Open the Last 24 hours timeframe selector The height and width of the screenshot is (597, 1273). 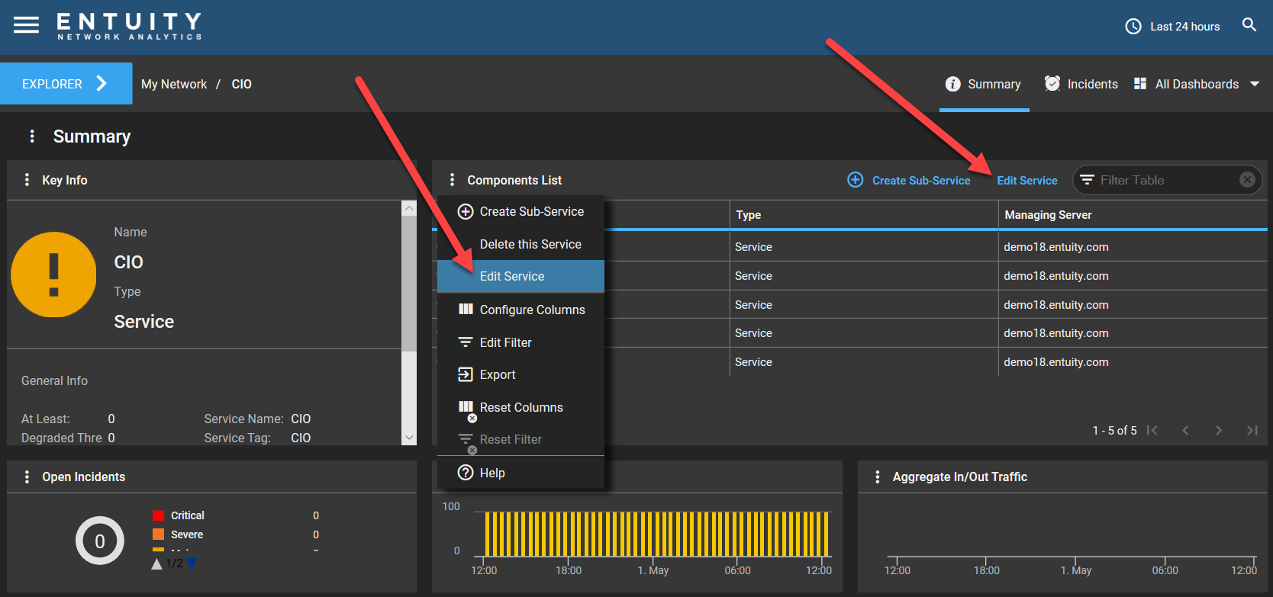(1173, 27)
